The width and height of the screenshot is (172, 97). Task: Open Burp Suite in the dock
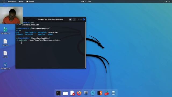coord(100,93)
